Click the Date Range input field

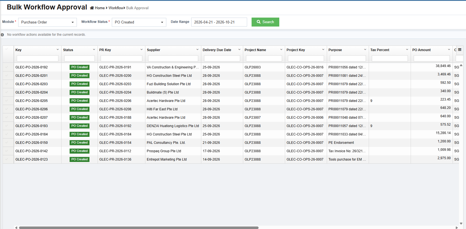[219, 22]
